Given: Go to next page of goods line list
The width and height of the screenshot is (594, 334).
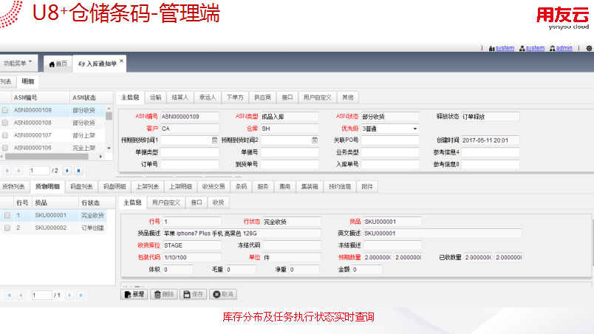Looking at the screenshot, I should [x=69, y=295].
